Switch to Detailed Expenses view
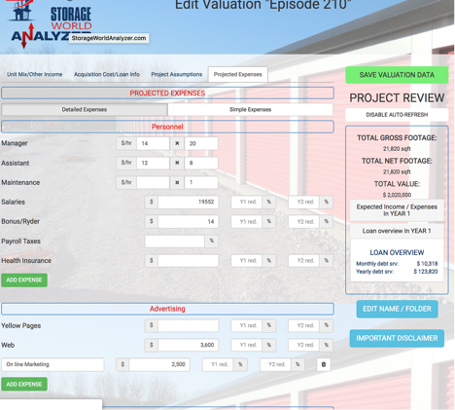The image size is (455, 410). click(85, 110)
